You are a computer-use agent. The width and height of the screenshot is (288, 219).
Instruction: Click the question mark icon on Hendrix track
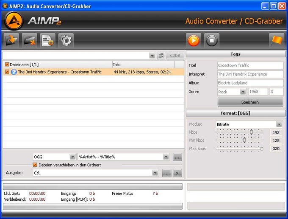[x=14, y=72]
